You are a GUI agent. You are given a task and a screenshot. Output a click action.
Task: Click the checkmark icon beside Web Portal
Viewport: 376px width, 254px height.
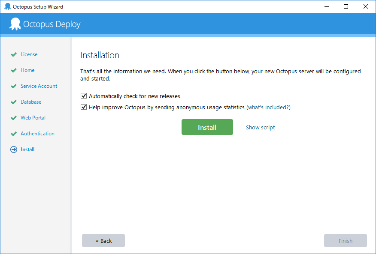14,118
